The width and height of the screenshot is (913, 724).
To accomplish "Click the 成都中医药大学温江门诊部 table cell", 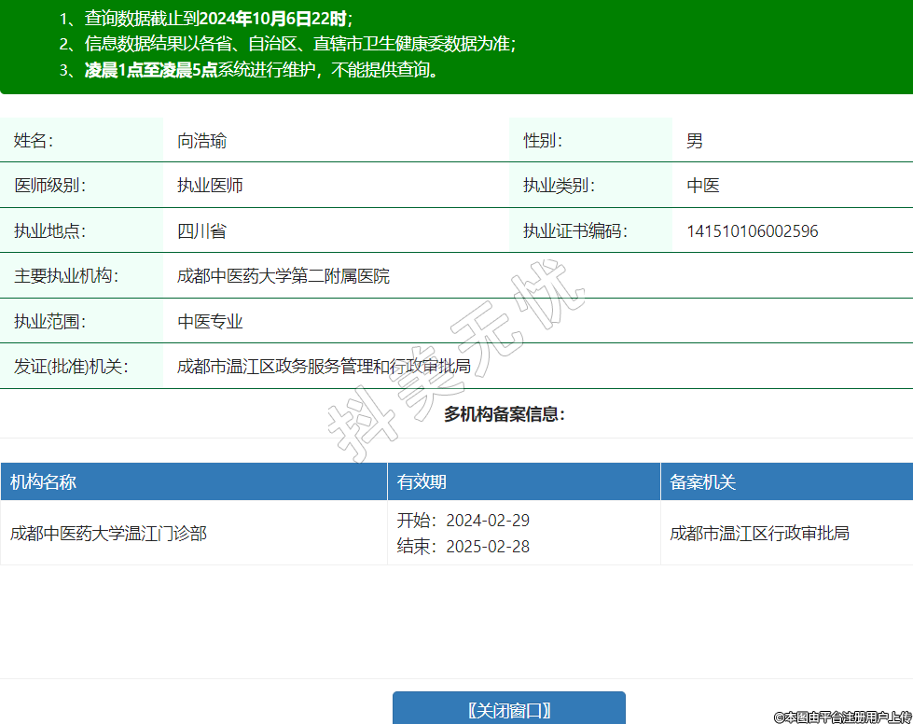I will 108,534.
